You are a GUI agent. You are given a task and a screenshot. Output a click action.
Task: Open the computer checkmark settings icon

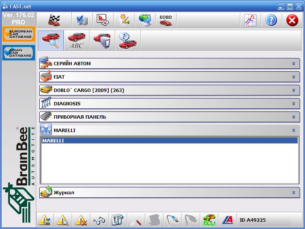tap(82, 20)
